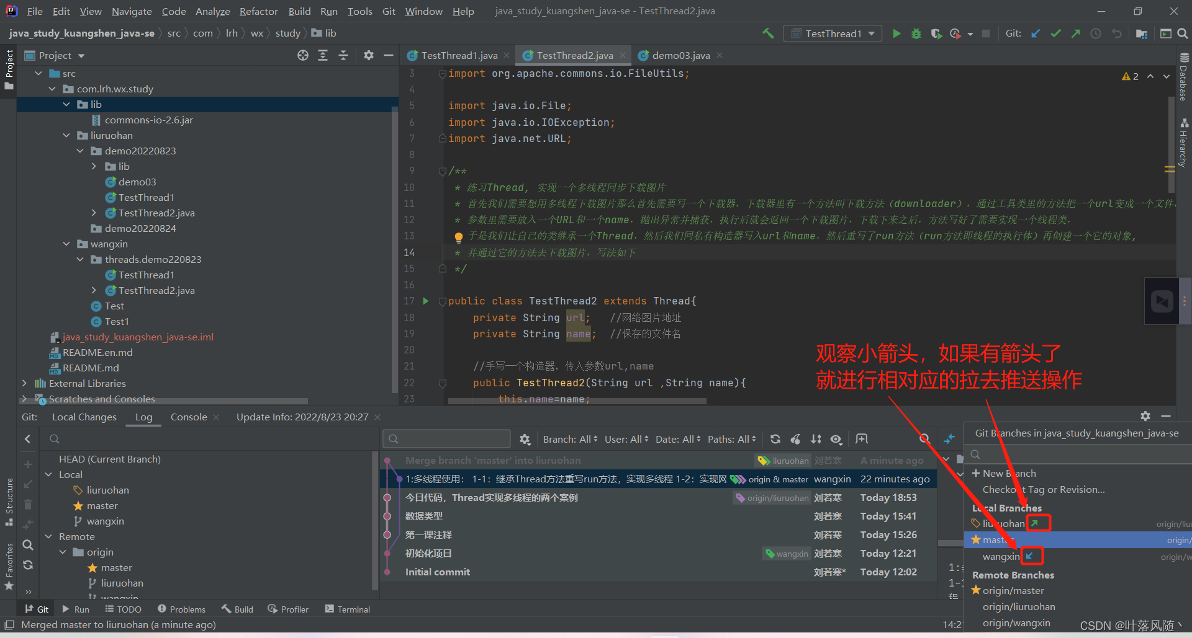1192x638 pixels.
Task: Open the Paths: All filter
Action: pyautogui.click(x=732, y=439)
